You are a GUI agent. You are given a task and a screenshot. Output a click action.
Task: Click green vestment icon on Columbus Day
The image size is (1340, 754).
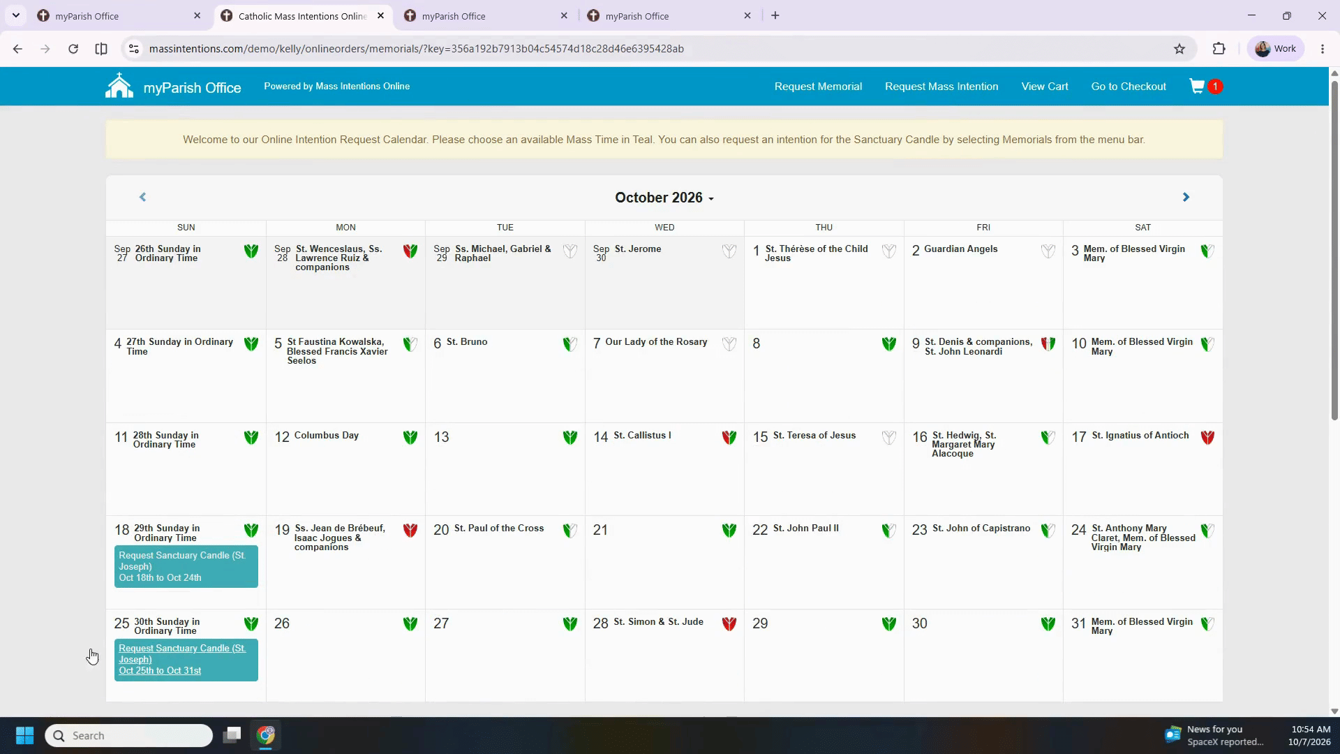point(410,438)
